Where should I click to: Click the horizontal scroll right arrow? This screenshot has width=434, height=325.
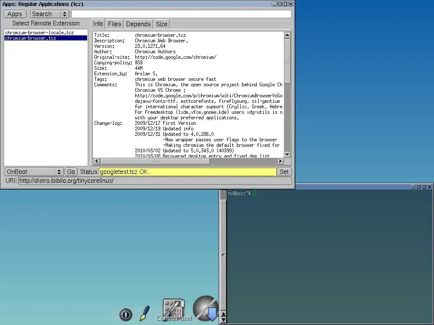(x=280, y=161)
